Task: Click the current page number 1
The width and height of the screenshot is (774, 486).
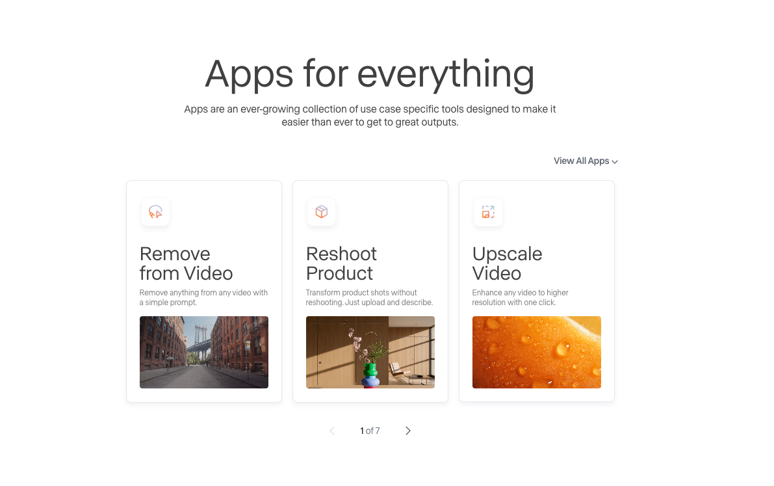Action: pos(362,431)
